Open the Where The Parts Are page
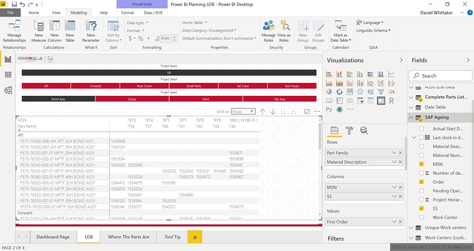Image resolution: width=474 pixels, height=251 pixels. tap(128, 237)
